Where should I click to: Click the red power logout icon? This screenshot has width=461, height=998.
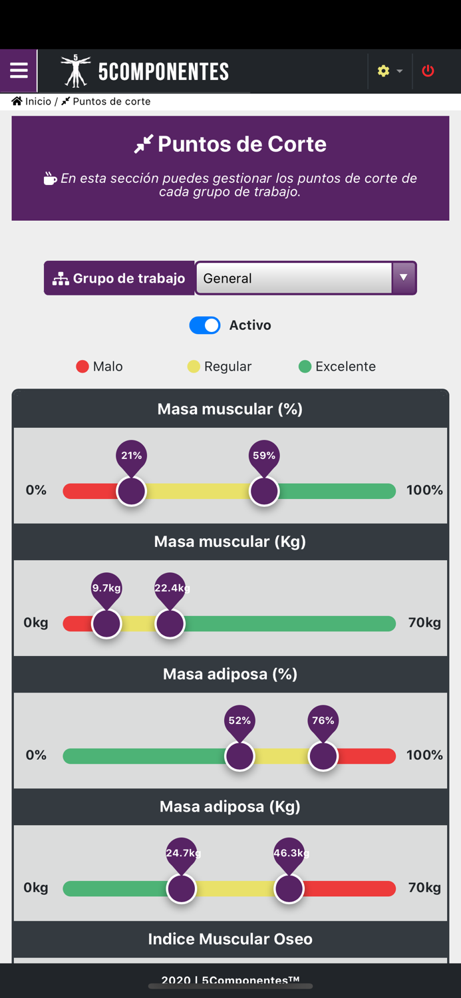(428, 71)
